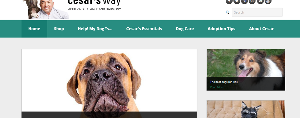Click the featured bullmastiff dog image
This screenshot has width=300, height=118.
pos(109,84)
